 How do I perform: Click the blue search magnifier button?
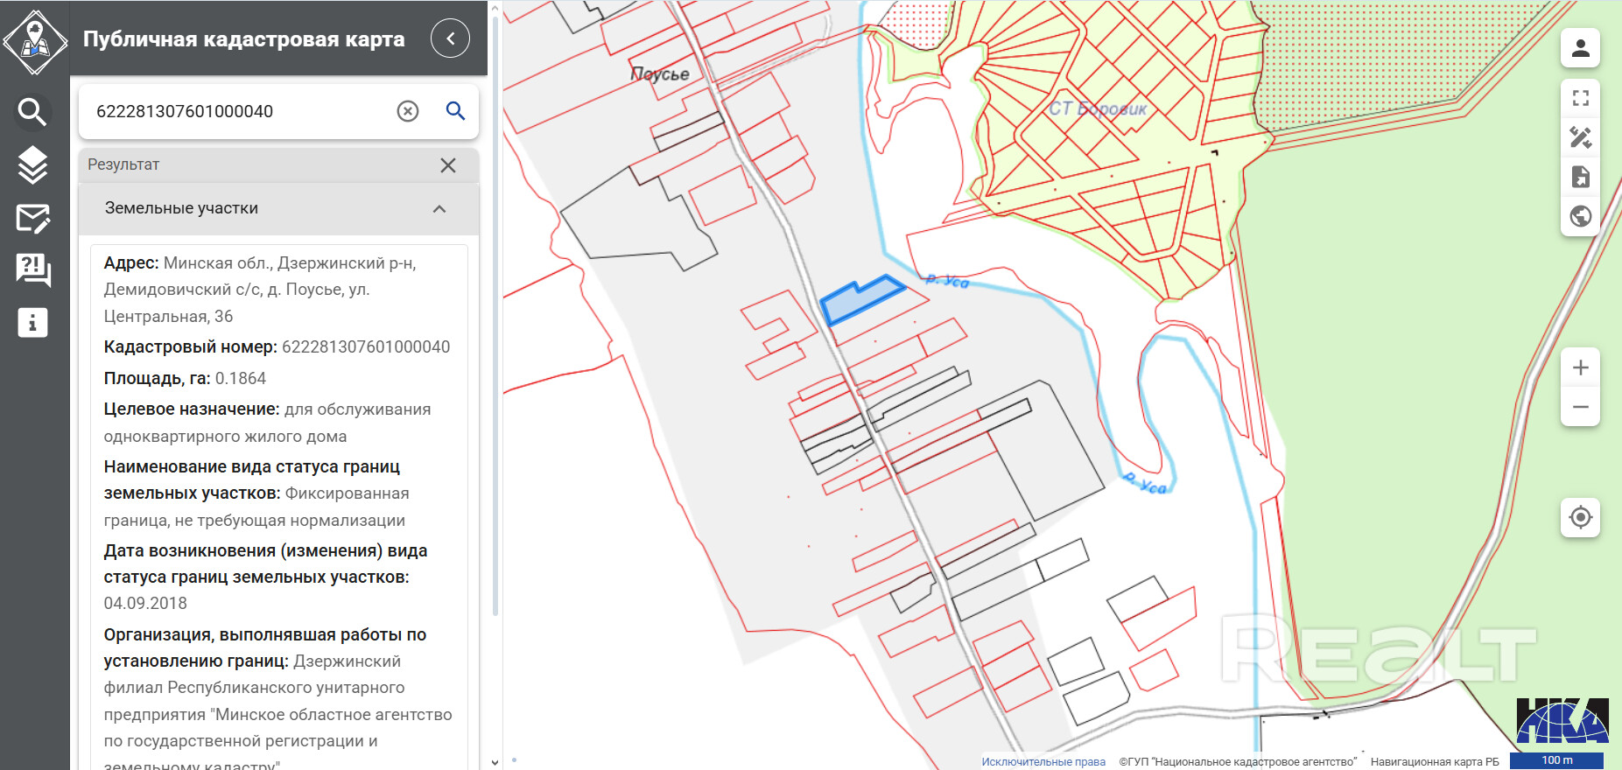click(455, 111)
